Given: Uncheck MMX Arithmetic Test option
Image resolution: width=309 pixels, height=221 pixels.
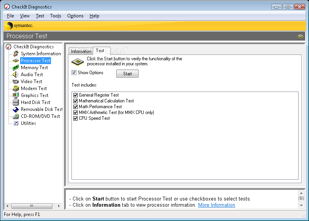Looking at the screenshot, I should (x=75, y=112).
